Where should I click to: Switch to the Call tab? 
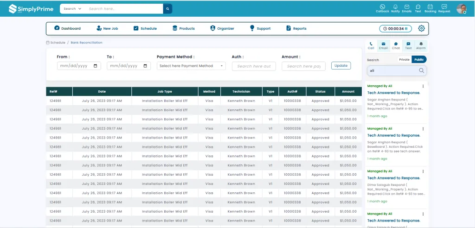pos(371,46)
